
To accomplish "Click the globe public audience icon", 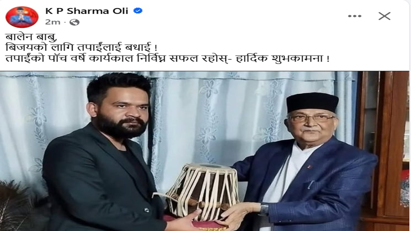I will 74,22.
